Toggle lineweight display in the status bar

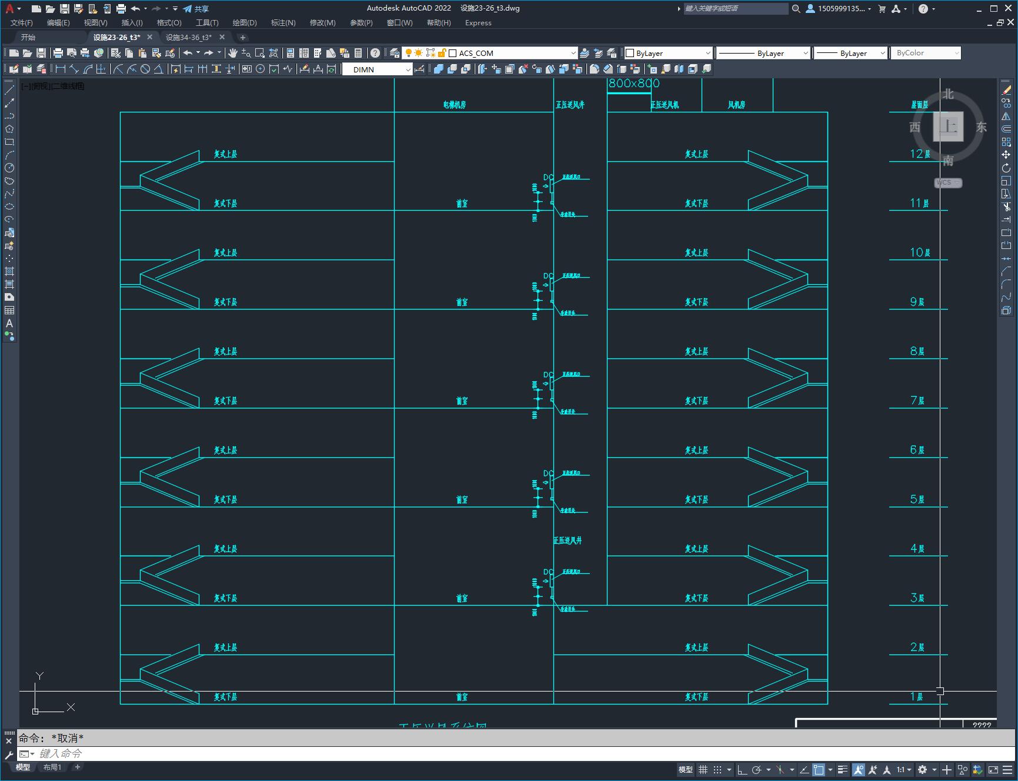(x=843, y=769)
